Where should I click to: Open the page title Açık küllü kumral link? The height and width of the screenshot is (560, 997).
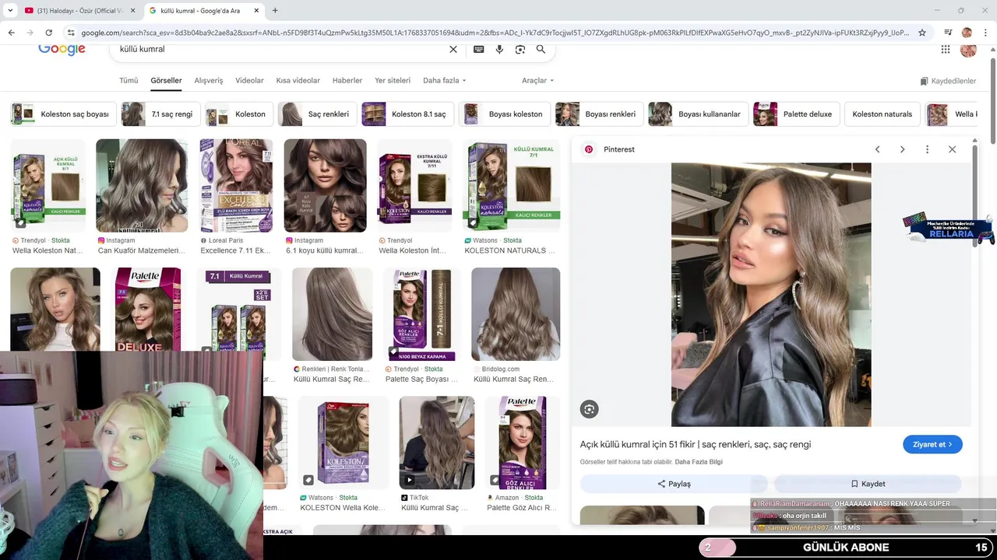(696, 444)
